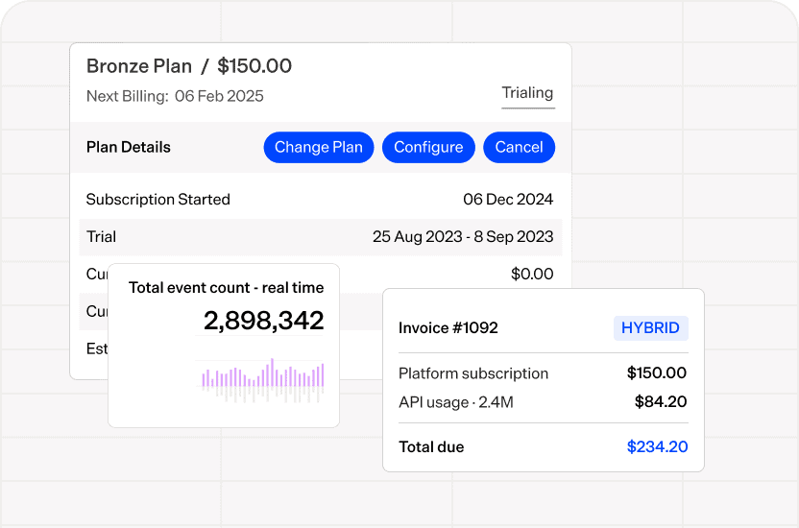Click the Subscription Started label

157,199
